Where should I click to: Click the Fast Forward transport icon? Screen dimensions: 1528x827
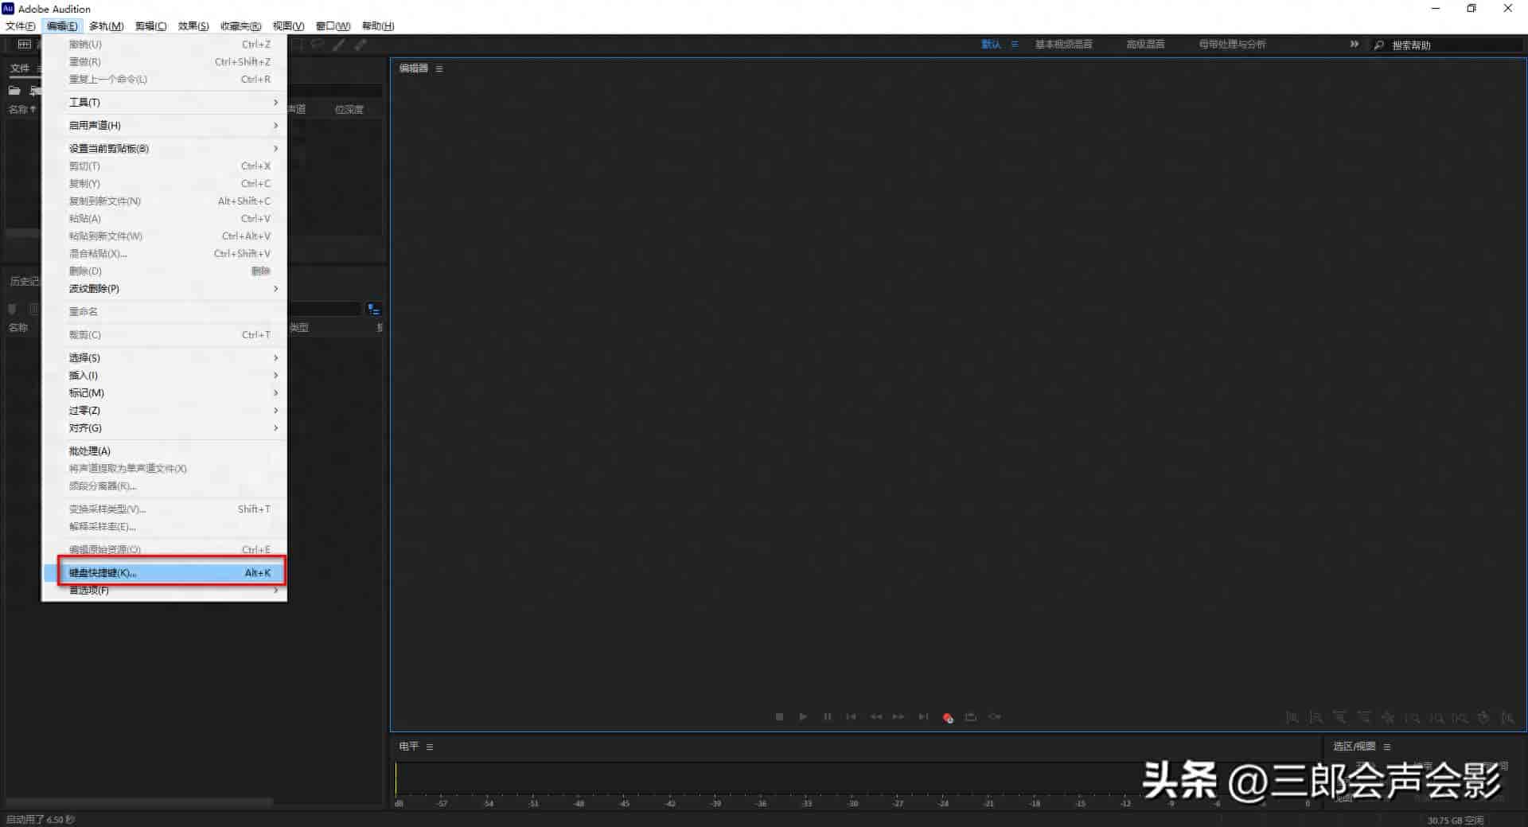[x=898, y=717]
